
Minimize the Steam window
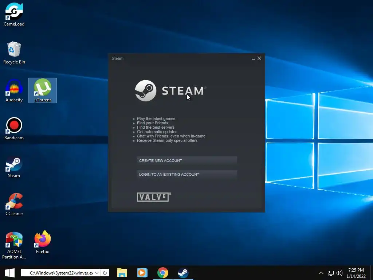[254, 59]
